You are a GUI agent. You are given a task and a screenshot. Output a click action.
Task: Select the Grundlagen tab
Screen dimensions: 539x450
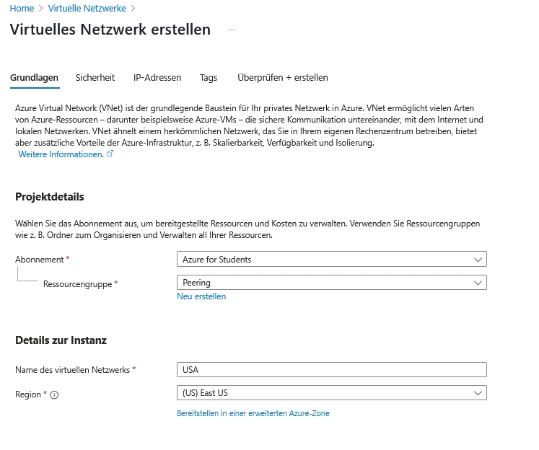pos(35,78)
